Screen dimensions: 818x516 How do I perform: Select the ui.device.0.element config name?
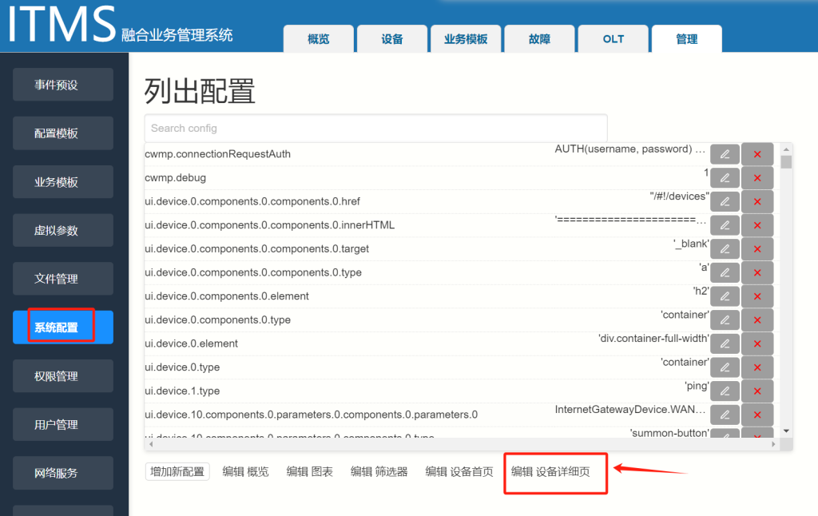[x=191, y=343]
